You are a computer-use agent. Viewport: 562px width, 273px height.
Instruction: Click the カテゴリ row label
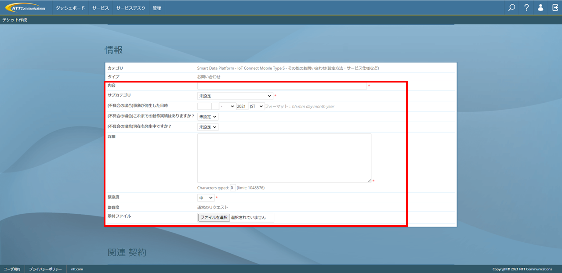tap(115, 68)
